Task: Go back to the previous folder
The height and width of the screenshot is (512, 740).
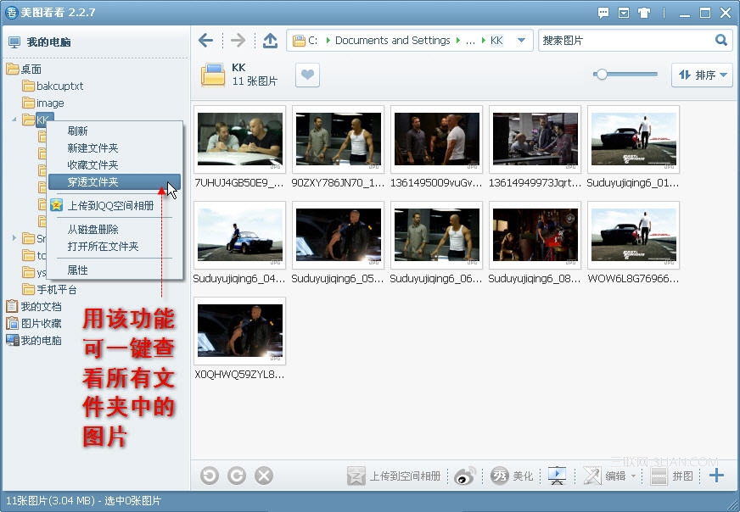Action: click(205, 41)
